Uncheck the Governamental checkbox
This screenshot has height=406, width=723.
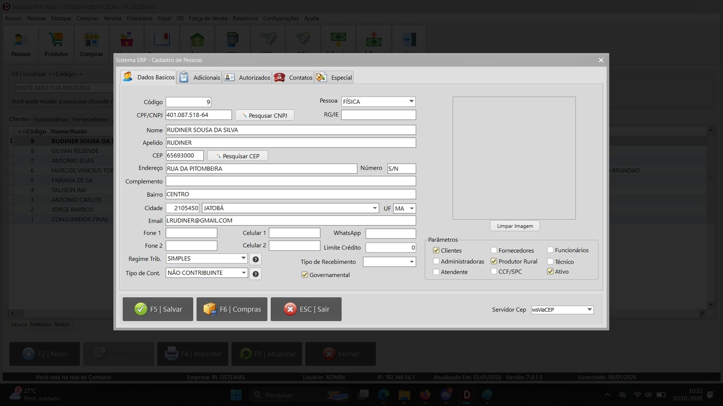(x=305, y=275)
